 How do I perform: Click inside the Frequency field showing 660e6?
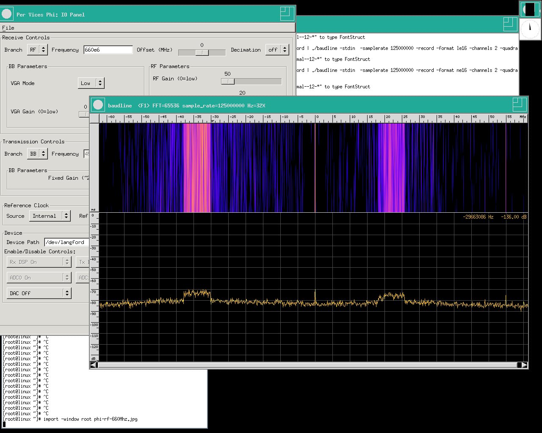[x=108, y=49]
